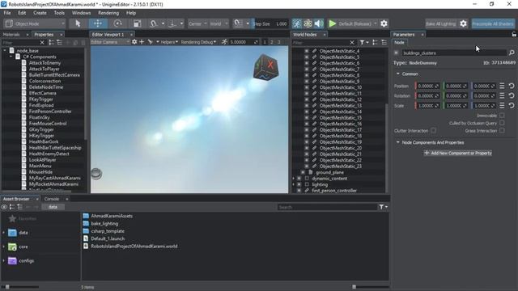Click the Asset Browser Search field
The width and height of the screenshot is (518, 291).
pos(327,207)
